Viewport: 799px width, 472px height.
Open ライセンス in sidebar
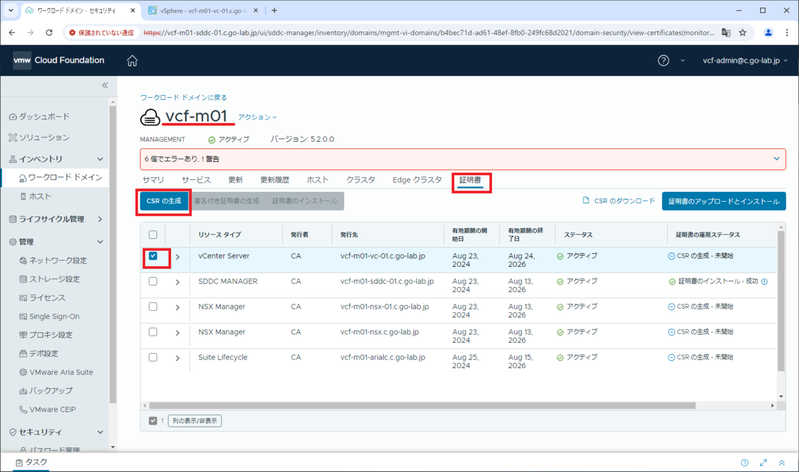[42, 298]
